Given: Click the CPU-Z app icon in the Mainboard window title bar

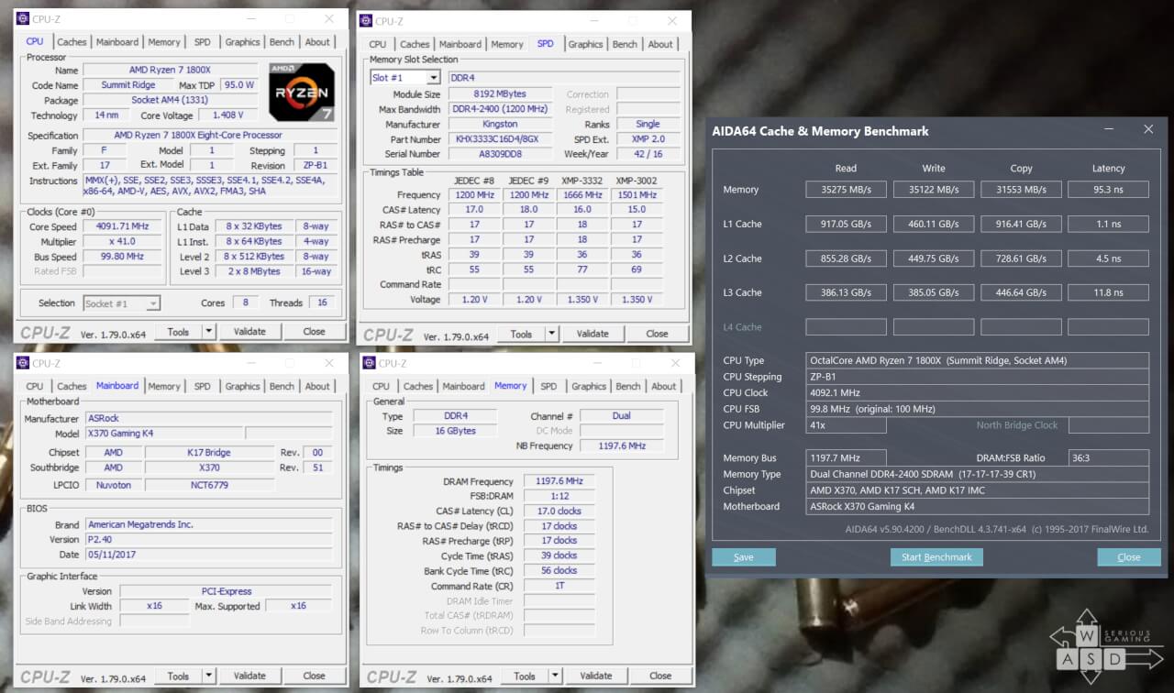Looking at the screenshot, I should tap(23, 363).
